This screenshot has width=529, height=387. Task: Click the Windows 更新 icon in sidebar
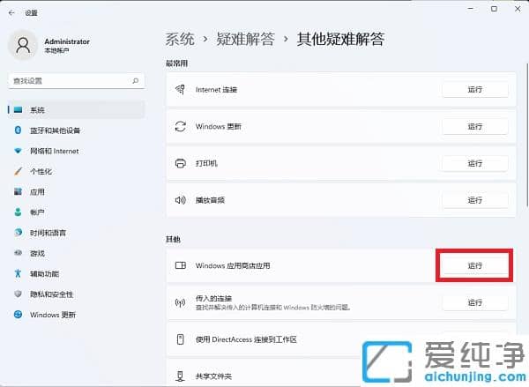pos(18,315)
